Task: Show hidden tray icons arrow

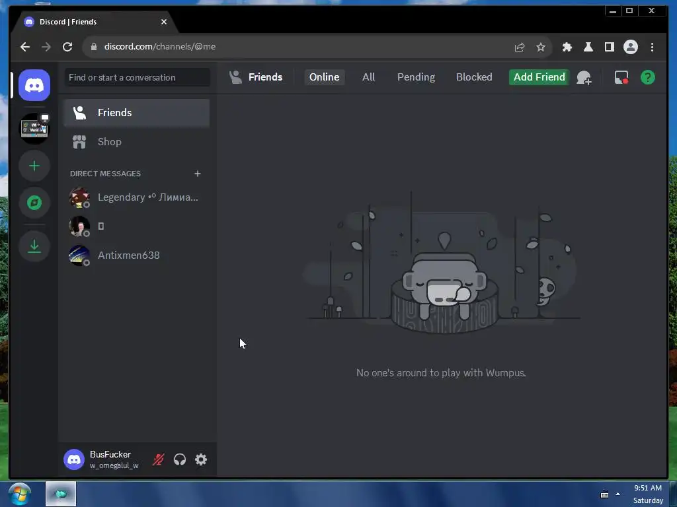Action: point(618,494)
